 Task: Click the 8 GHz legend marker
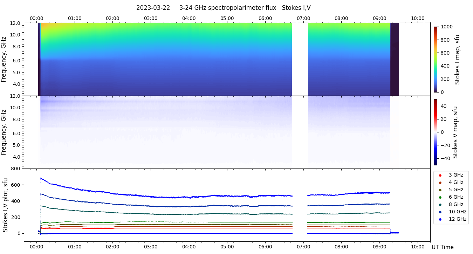[440, 205]
